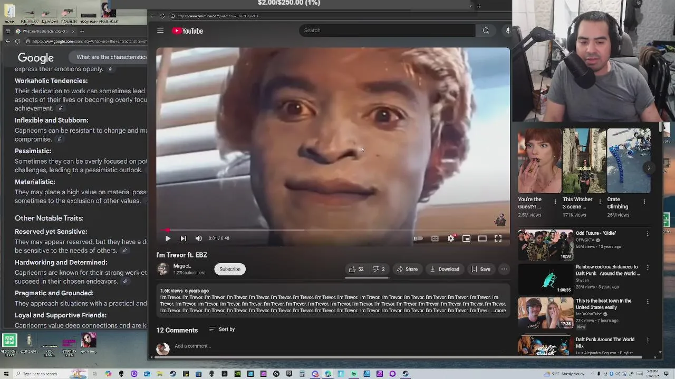Image resolution: width=675 pixels, height=379 pixels.
Task: Click YouTube search magnifier button
Action: pyautogui.click(x=486, y=31)
